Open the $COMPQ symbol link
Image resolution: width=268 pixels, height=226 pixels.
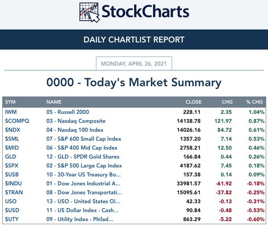click(x=17, y=121)
